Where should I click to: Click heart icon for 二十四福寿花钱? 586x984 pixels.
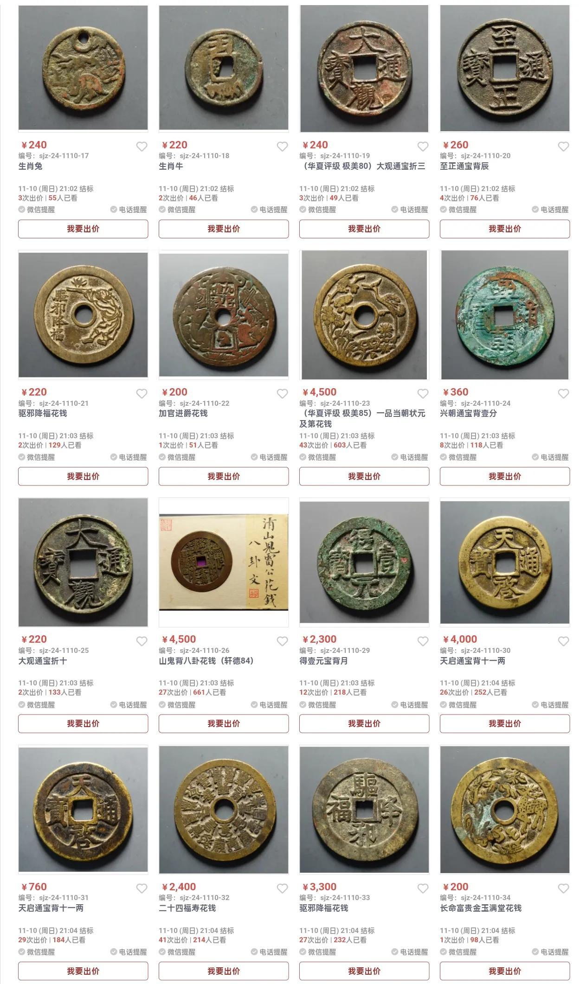pos(282,888)
